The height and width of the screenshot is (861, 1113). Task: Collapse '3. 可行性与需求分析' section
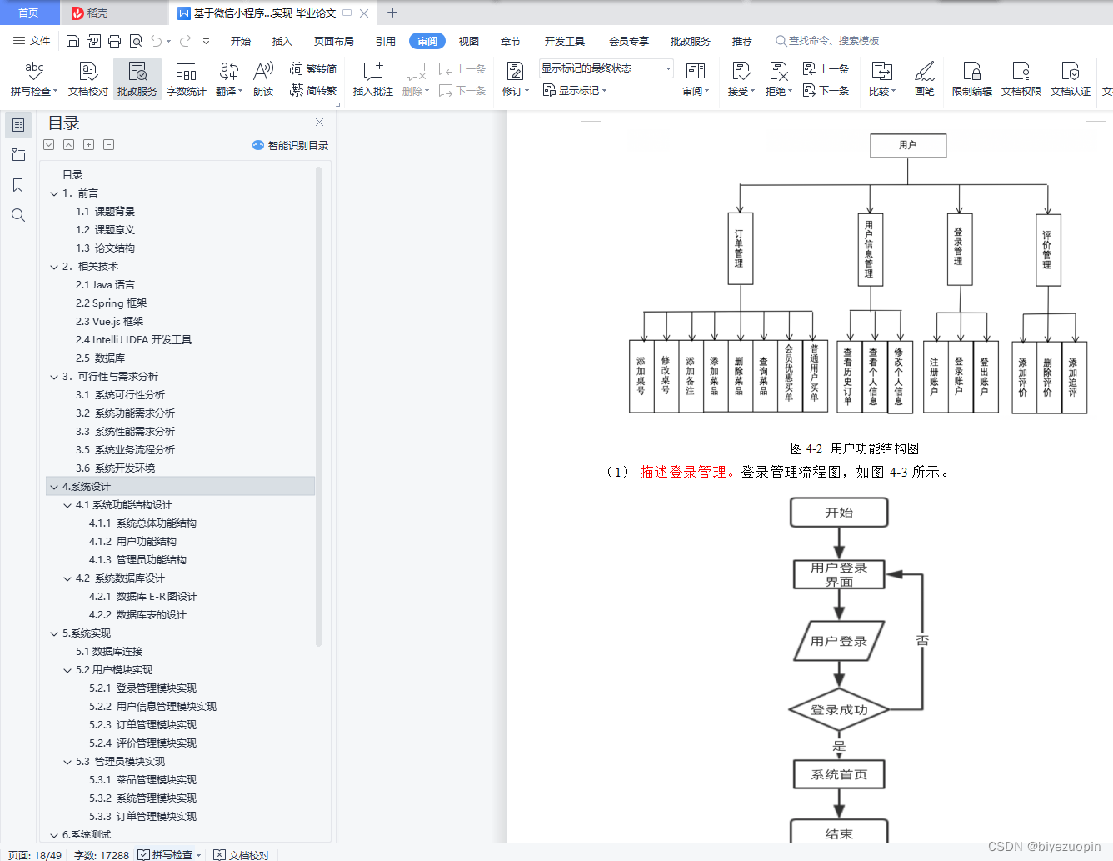pyautogui.click(x=54, y=377)
